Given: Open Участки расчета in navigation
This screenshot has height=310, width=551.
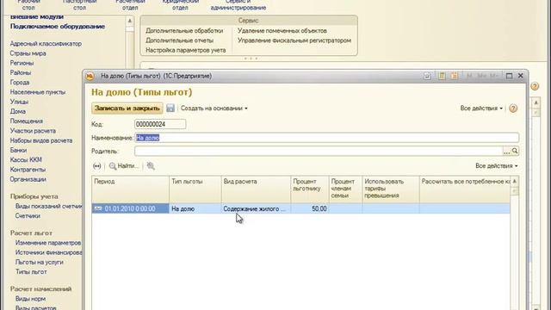Looking at the screenshot, I should pyautogui.click(x=33, y=131).
